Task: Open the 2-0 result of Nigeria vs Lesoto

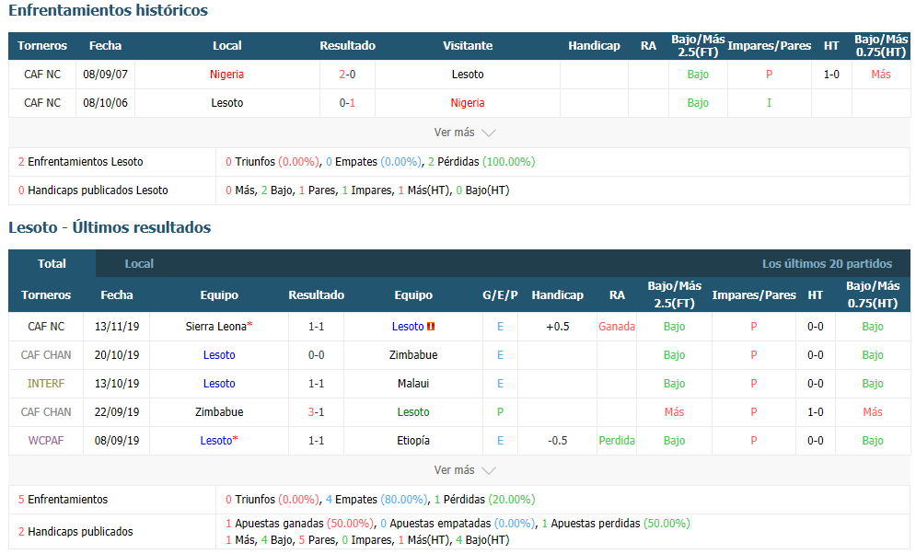Action: point(347,75)
